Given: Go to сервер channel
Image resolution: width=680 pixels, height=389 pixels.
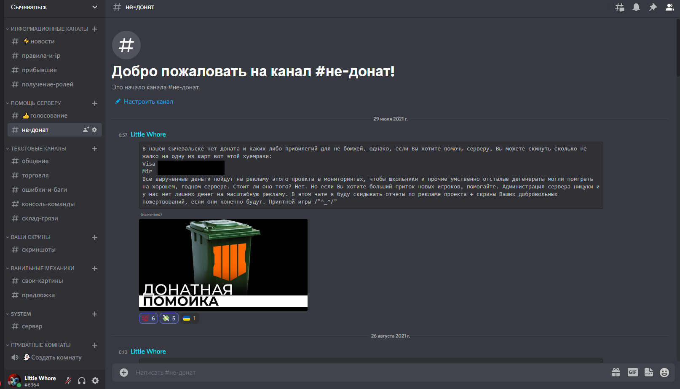Looking at the screenshot, I should [55, 326].
